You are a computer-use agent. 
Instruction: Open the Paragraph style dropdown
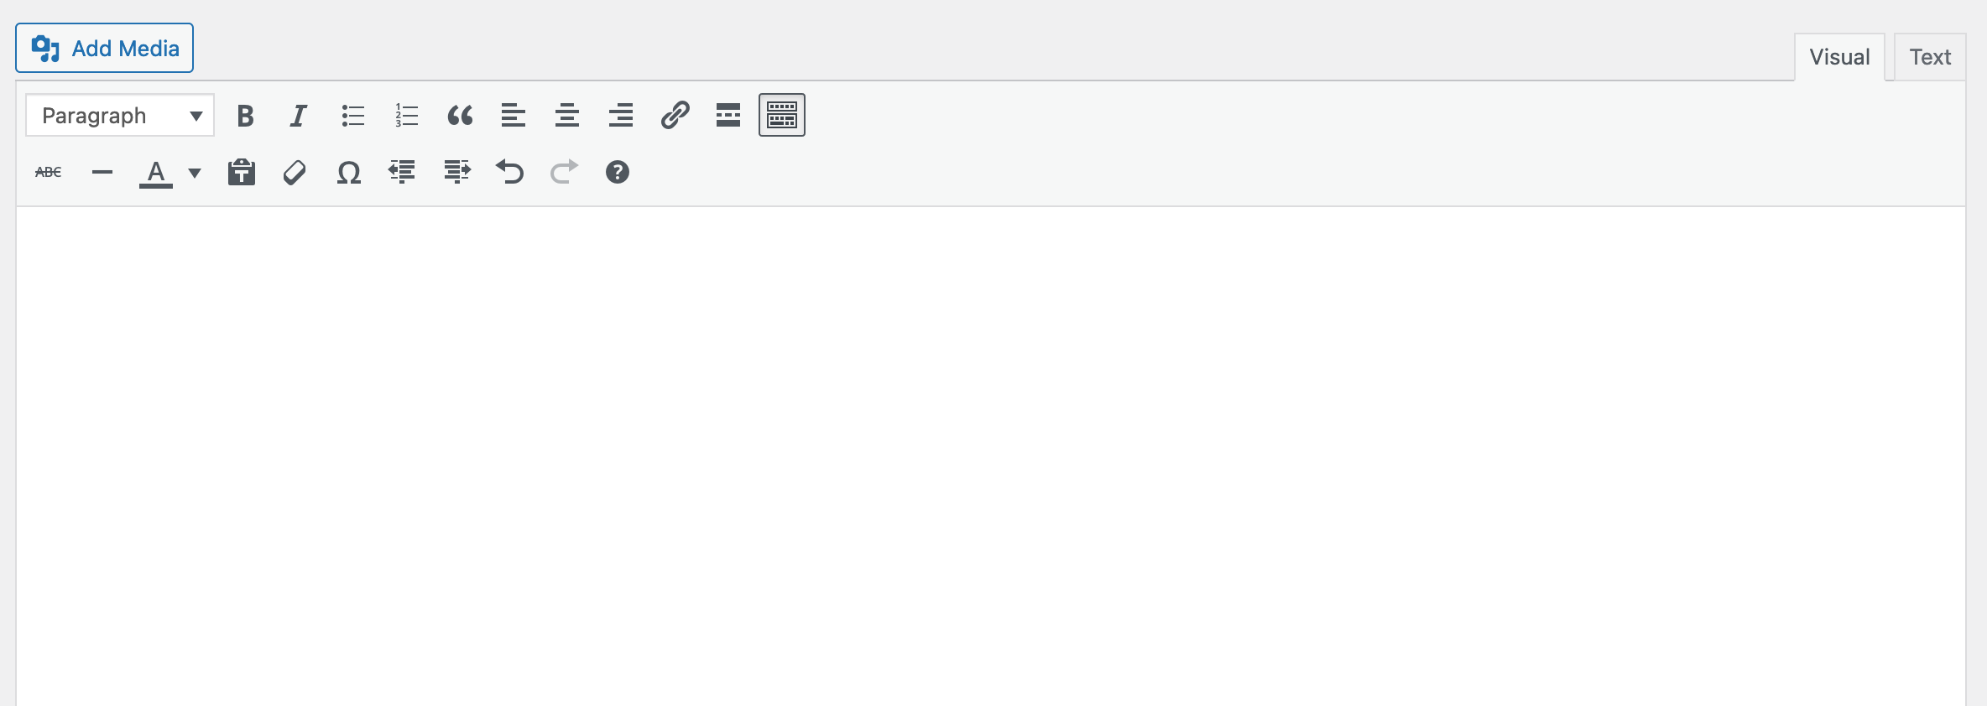coord(118,115)
